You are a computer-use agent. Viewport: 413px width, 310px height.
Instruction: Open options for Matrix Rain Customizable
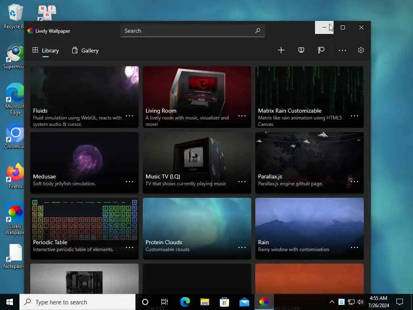coord(354,116)
